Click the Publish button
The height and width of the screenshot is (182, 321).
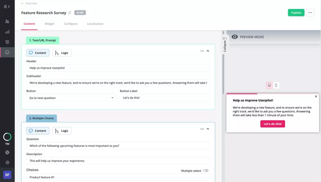[296, 13]
